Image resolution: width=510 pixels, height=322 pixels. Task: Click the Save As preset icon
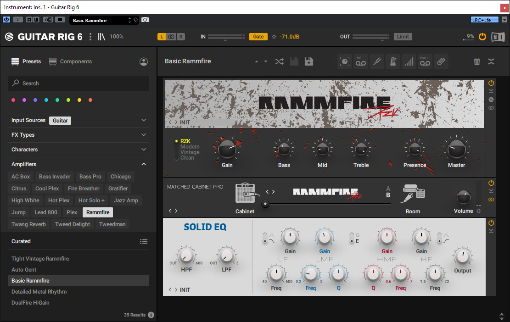(309, 61)
